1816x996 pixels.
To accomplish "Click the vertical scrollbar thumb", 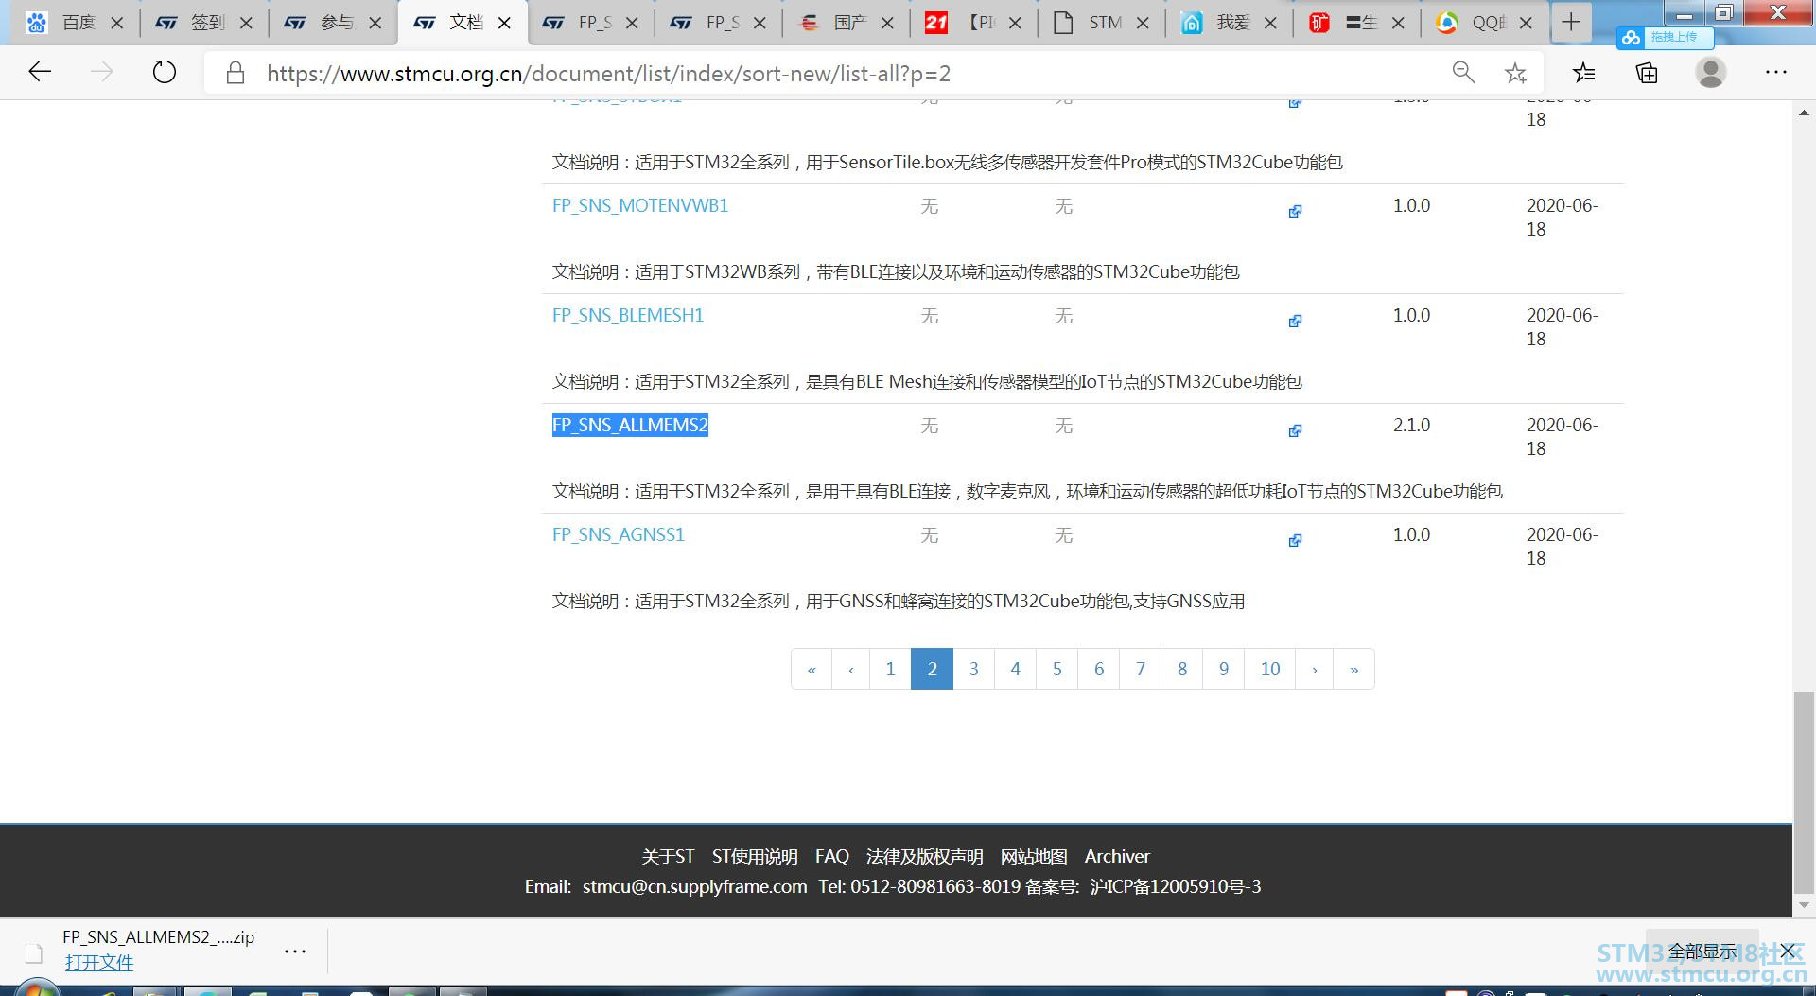I will [x=1804, y=793].
